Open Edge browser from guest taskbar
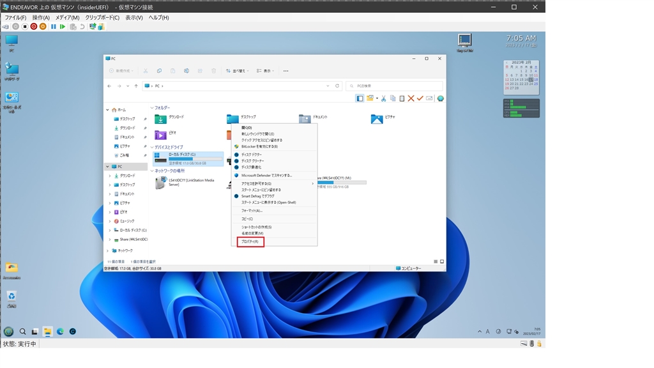Screen dimensions: 654x368 [60, 332]
